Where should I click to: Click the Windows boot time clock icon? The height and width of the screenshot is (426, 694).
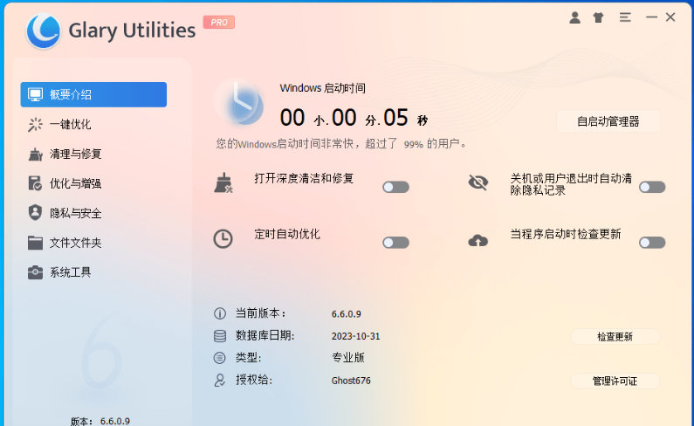(240, 103)
